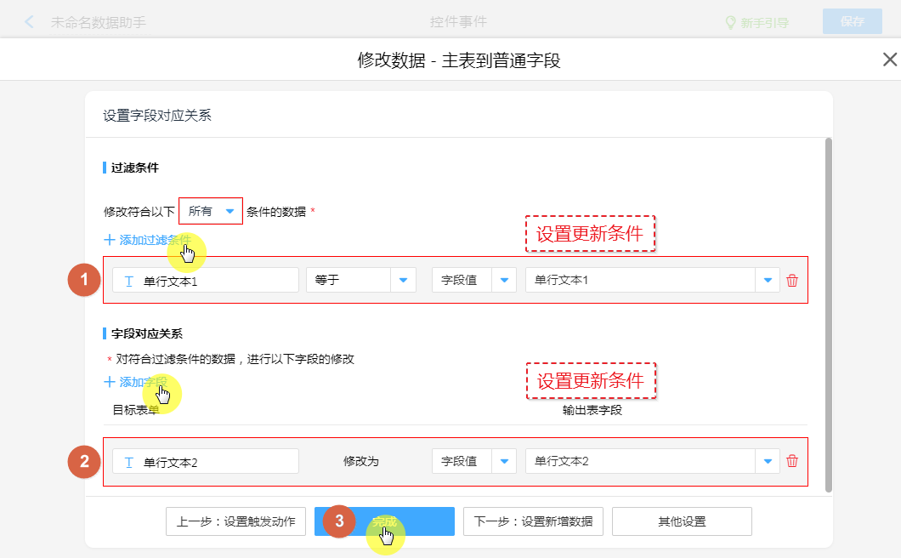Click the back arrow beside 未命名数据助手
Screen dimensions: 901x558
coord(30,22)
